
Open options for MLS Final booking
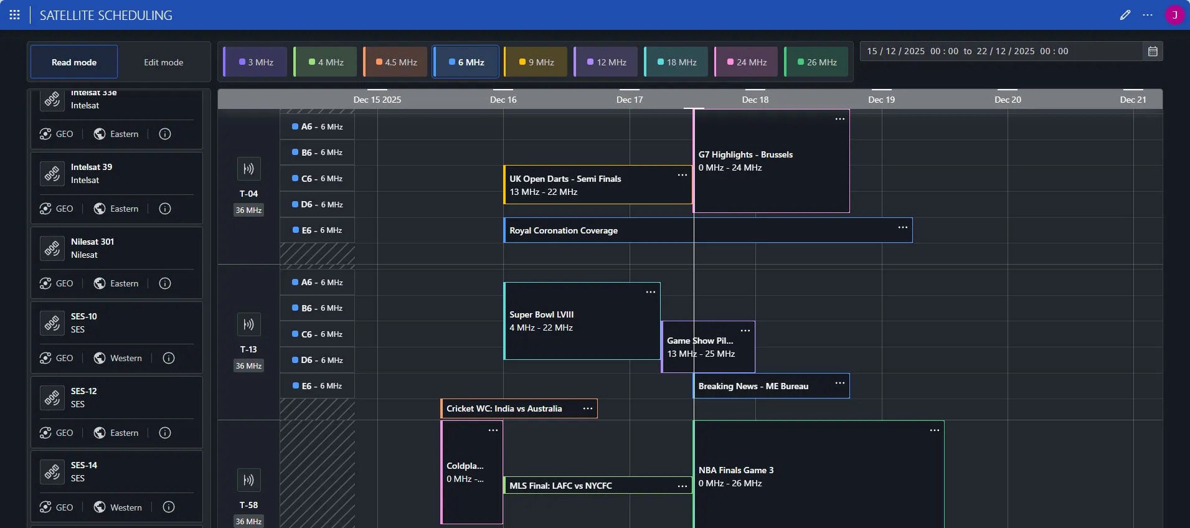(x=682, y=486)
